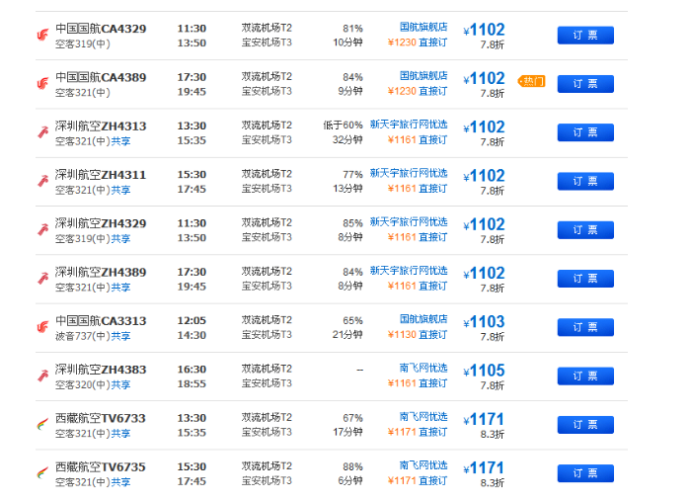Open 新天宇旅行网优选 link on ZH4329 row

click(409, 221)
